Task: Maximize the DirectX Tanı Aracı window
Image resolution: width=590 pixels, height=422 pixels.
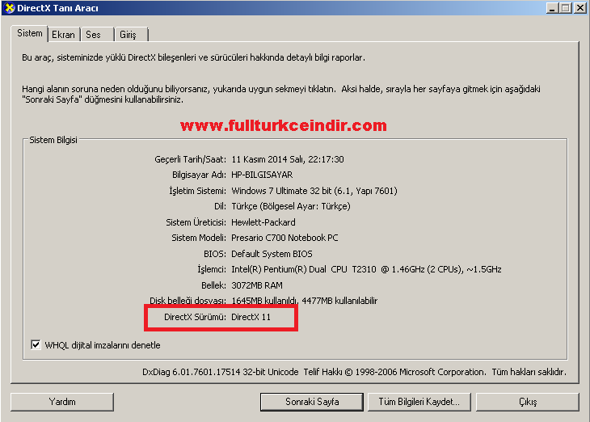Action: tap(565, 8)
